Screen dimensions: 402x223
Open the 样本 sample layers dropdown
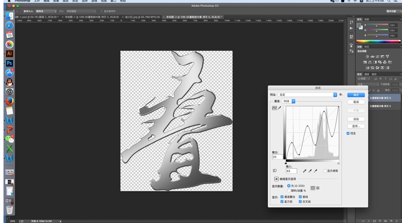point(81,11)
